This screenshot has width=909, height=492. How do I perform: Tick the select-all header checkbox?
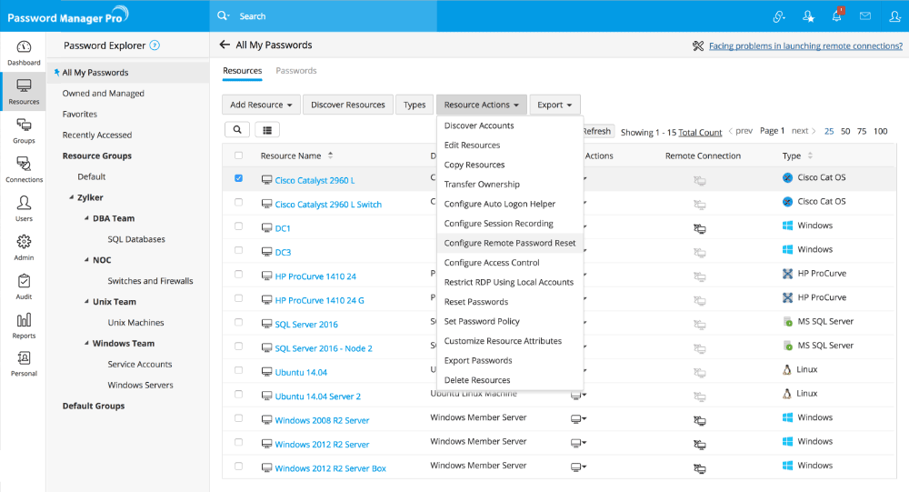pos(239,156)
